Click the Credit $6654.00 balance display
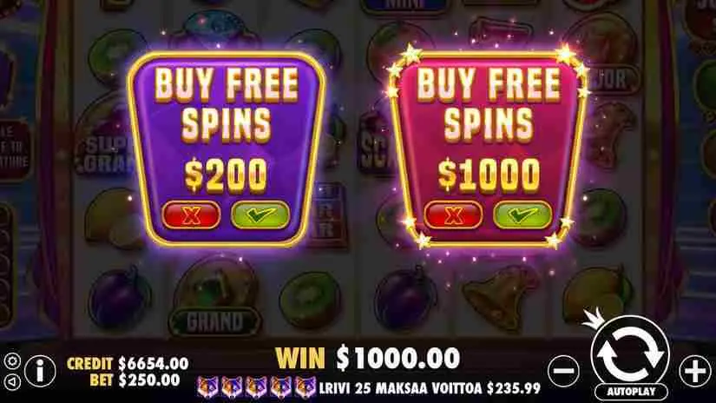Image resolution: width=716 pixels, height=403 pixels. click(x=128, y=364)
